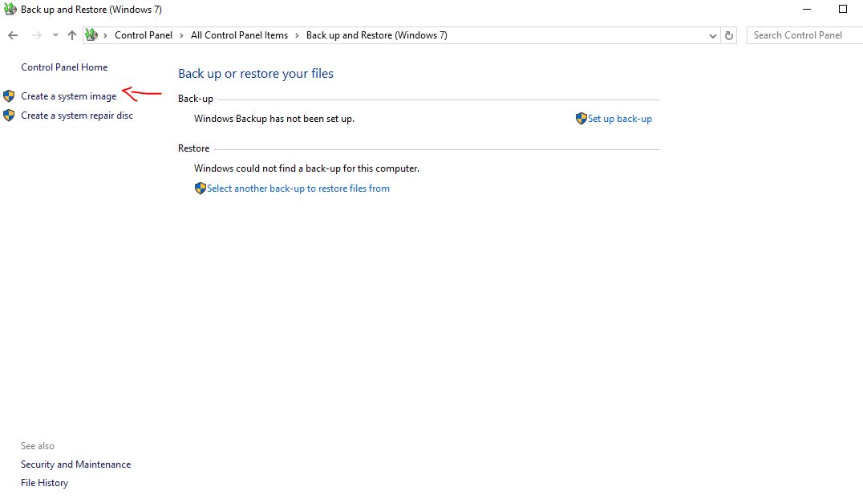
Task: Expand the chevron after Control Panel breadcrumb
Action: (x=181, y=35)
